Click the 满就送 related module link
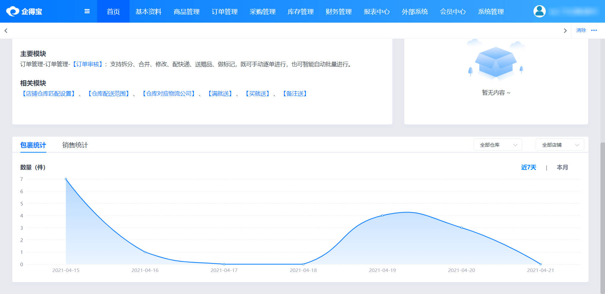The width and height of the screenshot is (605, 294). tap(220, 94)
